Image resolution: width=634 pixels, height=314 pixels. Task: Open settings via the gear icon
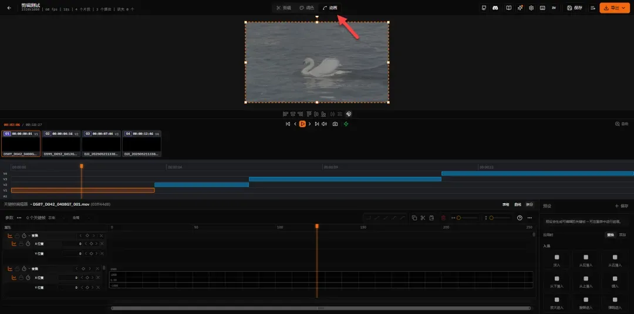(531, 8)
